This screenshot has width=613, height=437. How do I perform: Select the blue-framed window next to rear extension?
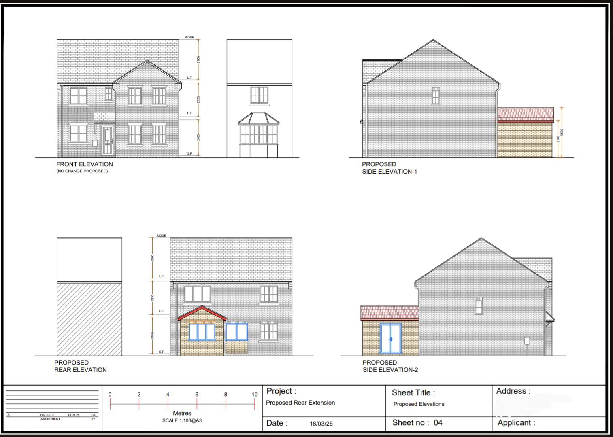point(236,332)
